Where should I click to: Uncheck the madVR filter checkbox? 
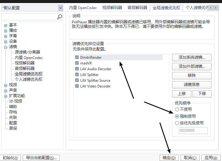tap(77, 63)
